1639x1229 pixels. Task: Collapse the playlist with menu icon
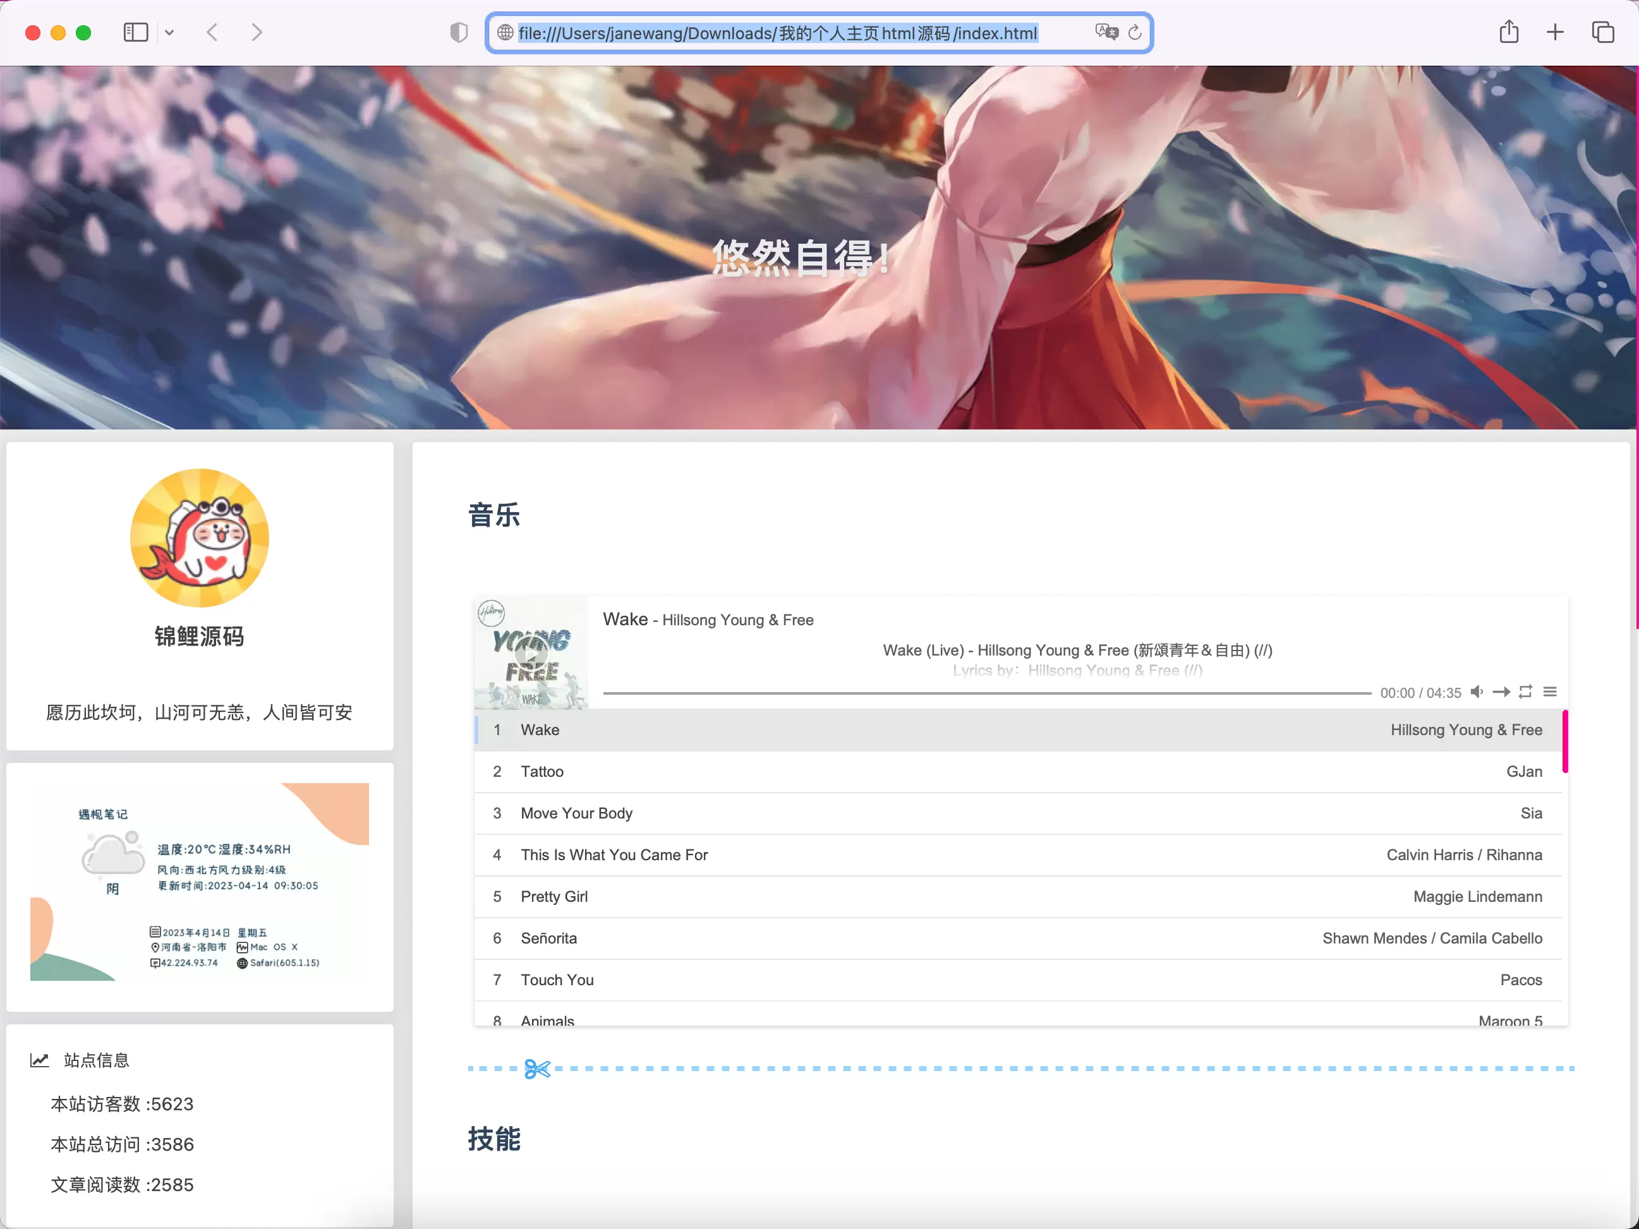click(1550, 692)
